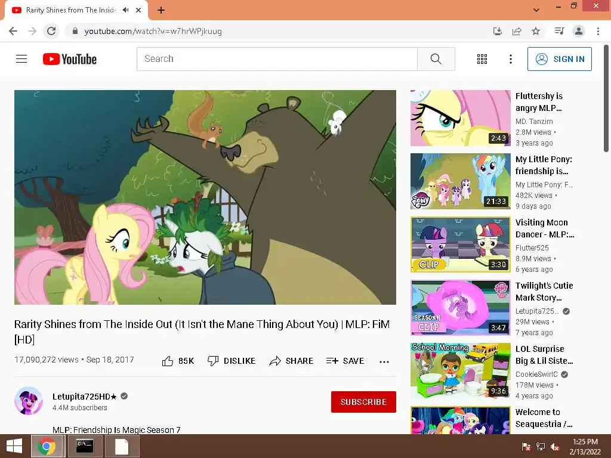Image resolution: width=611 pixels, height=458 pixels.
Task: Click the page vertical scrollbar thumb
Action: coord(606,99)
